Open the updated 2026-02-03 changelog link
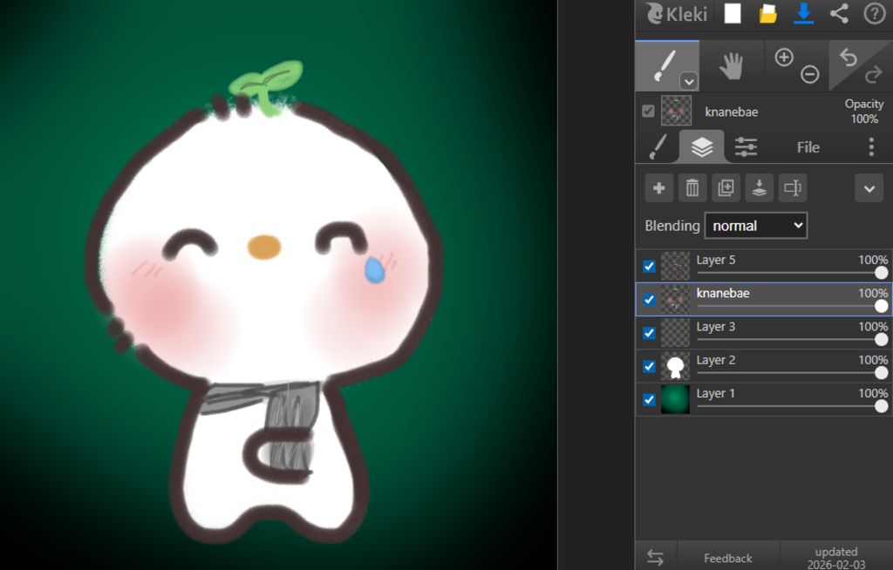This screenshot has width=893, height=570. click(x=836, y=558)
